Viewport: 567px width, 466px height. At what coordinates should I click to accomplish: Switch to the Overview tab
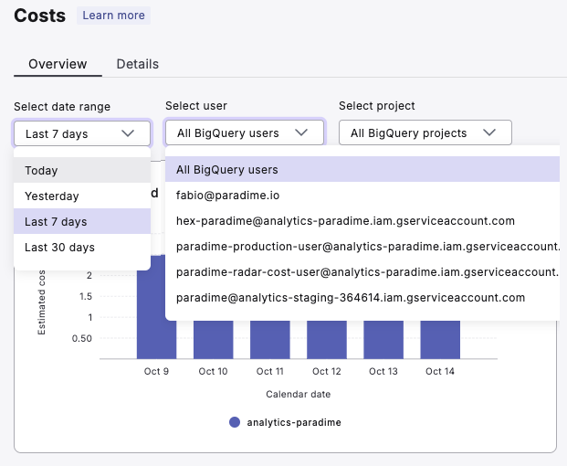(58, 64)
